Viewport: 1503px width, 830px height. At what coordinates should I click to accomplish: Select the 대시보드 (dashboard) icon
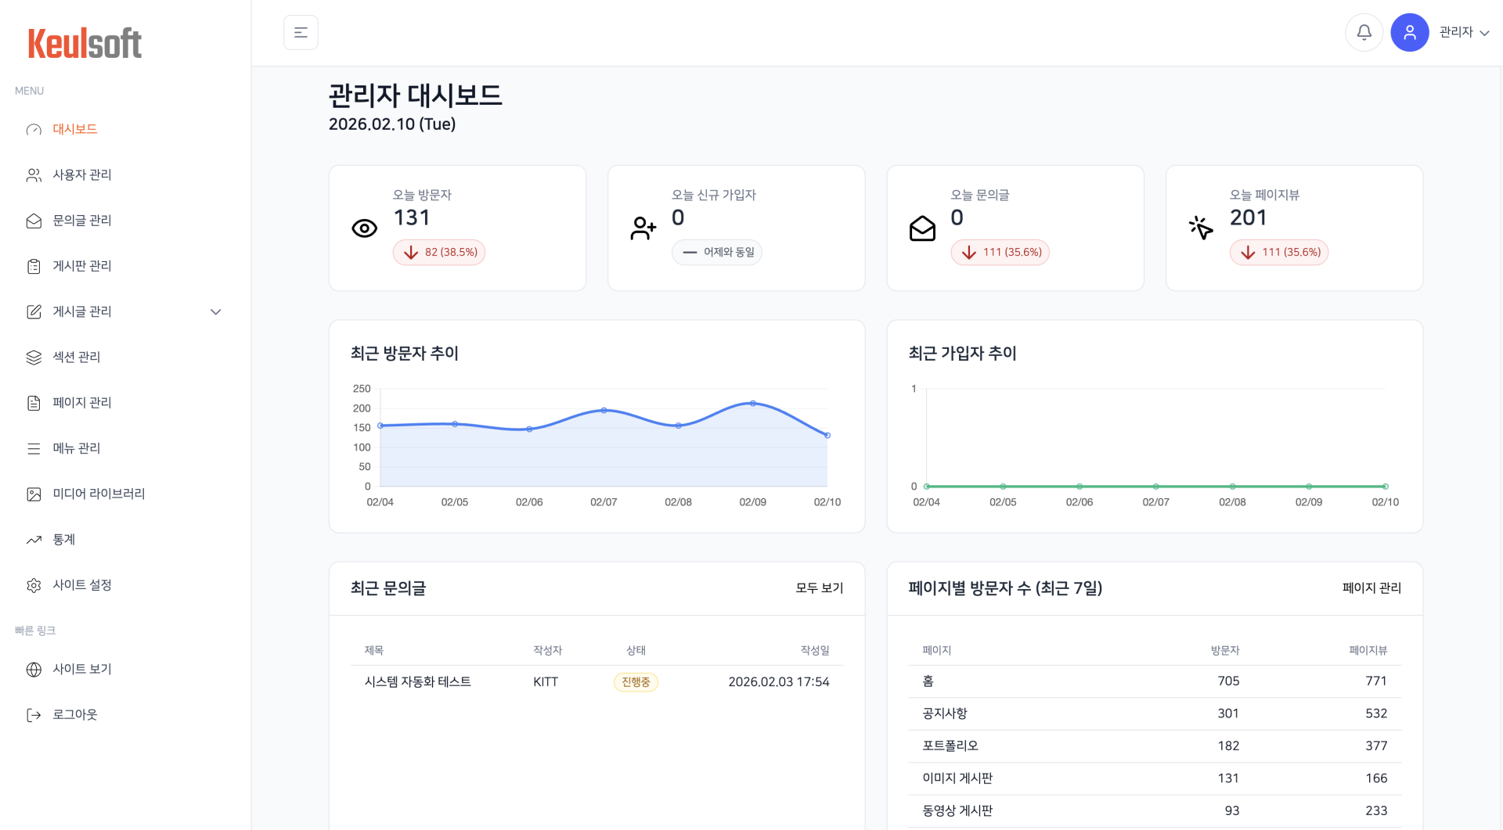[x=34, y=129]
